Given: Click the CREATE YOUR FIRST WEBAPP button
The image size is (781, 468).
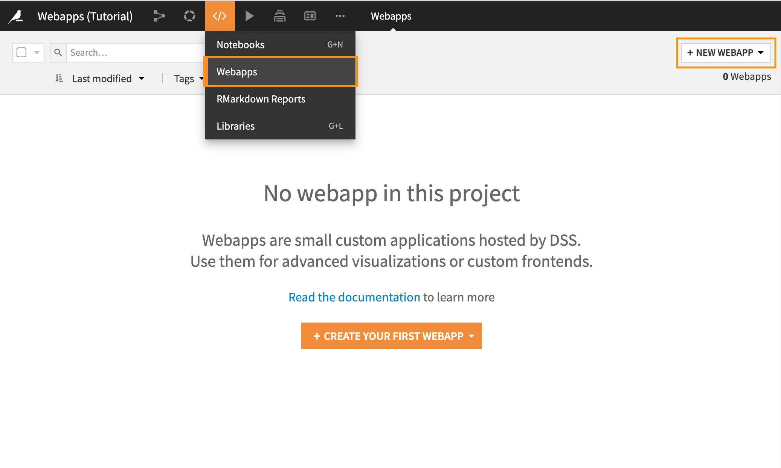Looking at the screenshot, I should click(x=391, y=335).
